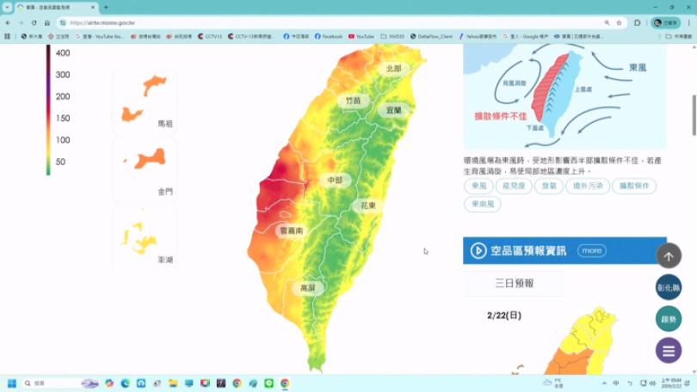The image size is (697, 392).
Task: Expand the browser tab search dropdown
Action: [7, 7]
